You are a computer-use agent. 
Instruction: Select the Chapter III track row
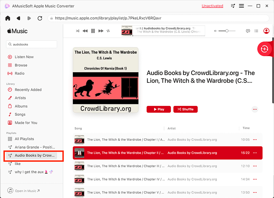coord(167,166)
